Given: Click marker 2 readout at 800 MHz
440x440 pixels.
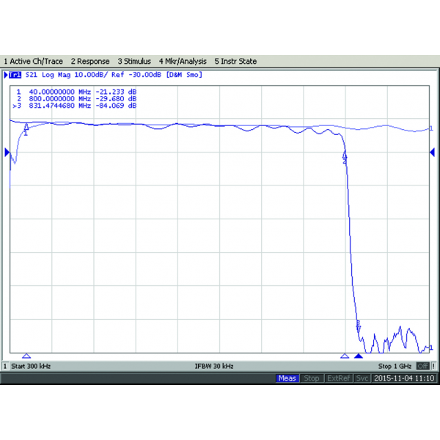Looking at the screenshot, I should pos(77,98).
